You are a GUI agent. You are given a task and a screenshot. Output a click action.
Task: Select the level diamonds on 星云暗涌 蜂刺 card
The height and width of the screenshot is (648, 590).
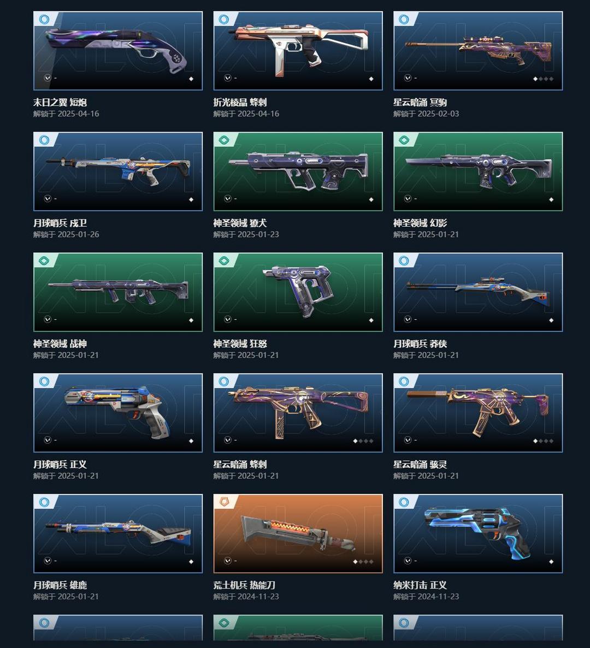click(363, 441)
